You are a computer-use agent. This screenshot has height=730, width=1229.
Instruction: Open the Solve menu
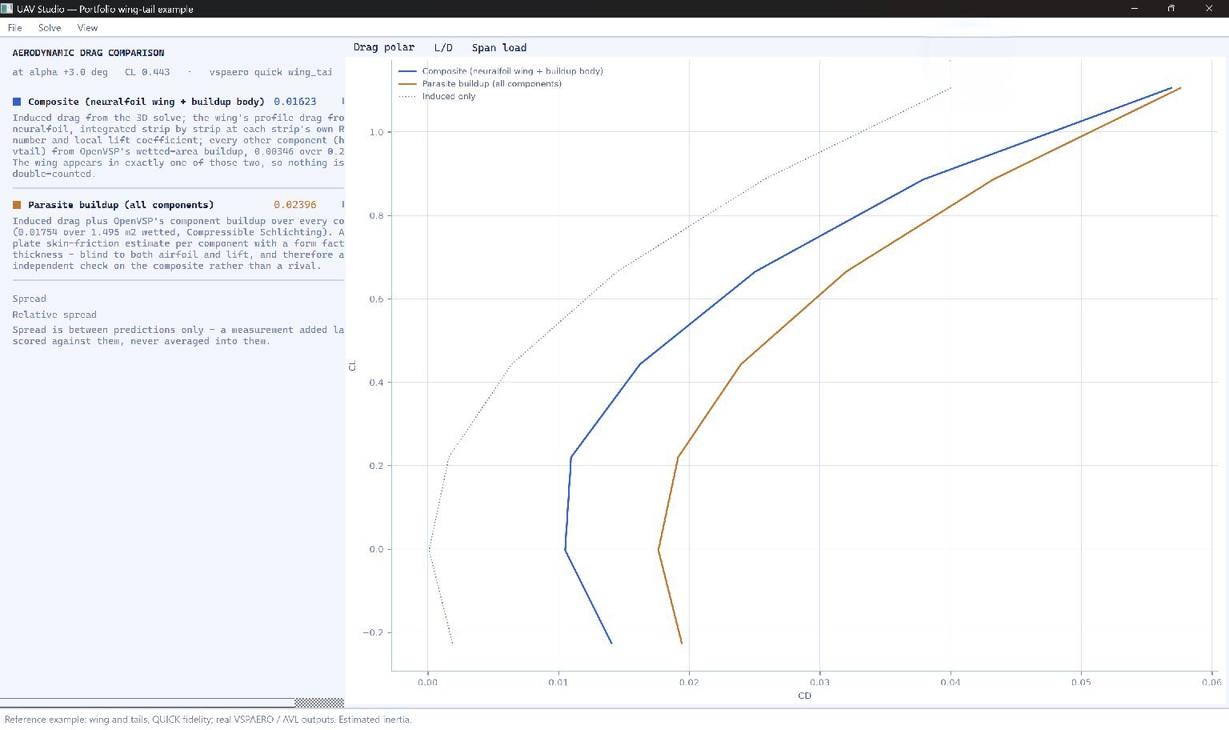50,27
